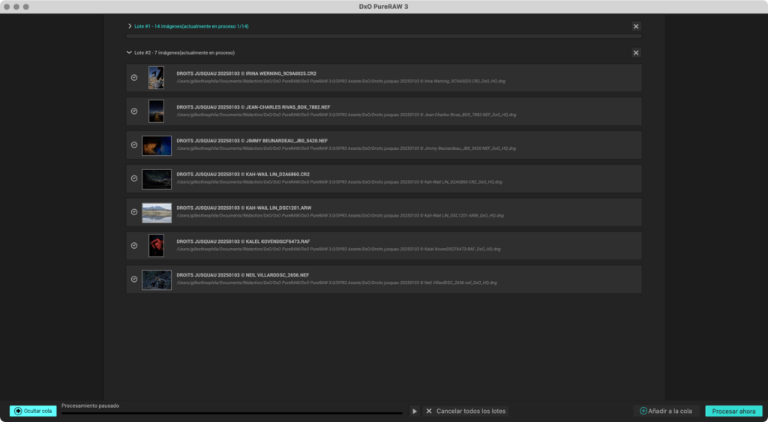Screen dimensions: 768x422
Task: Toggle check circle for IRINA WERNING_9C9A0025.CR2
Action: click(134, 77)
